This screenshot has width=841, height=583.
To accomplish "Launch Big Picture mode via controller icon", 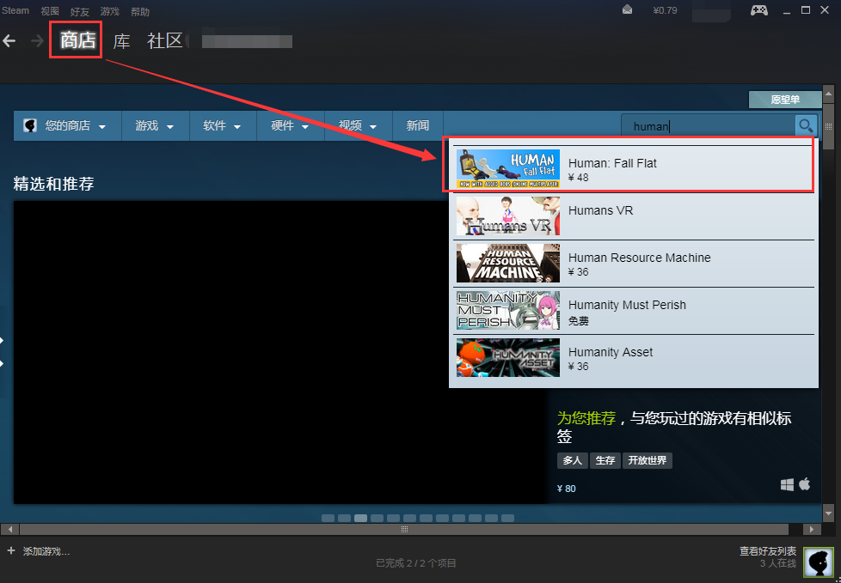I will click(759, 10).
